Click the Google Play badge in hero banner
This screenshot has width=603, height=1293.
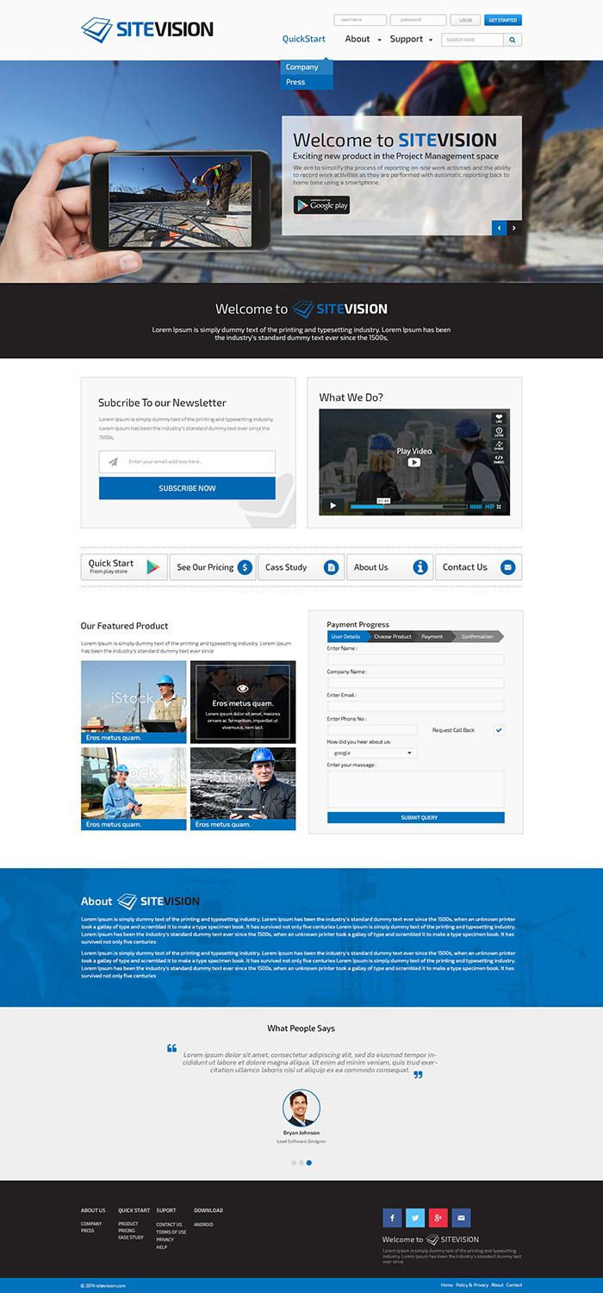[321, 205]
